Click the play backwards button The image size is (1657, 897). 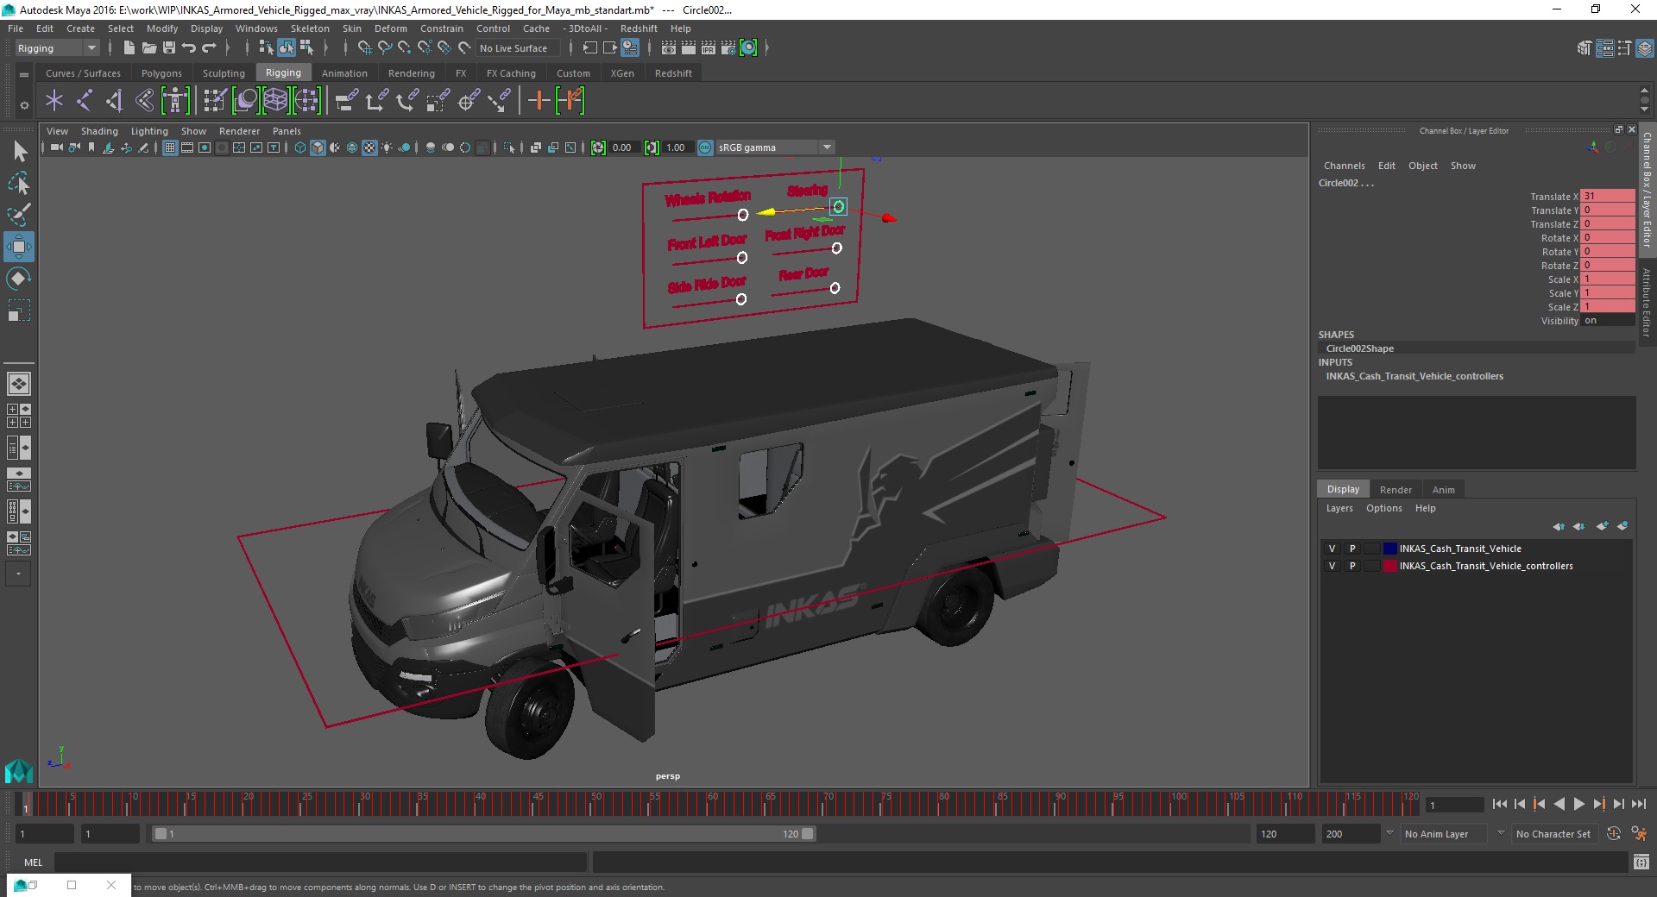[1559, 804]
